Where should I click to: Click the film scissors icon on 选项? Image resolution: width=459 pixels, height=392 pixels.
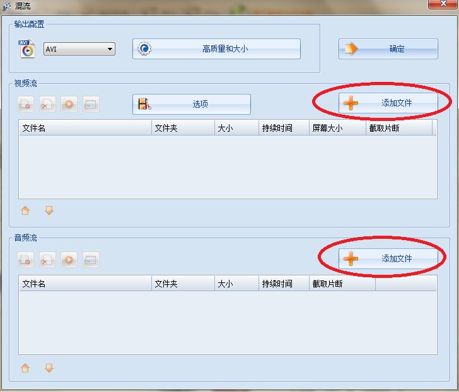pos(144,104)
